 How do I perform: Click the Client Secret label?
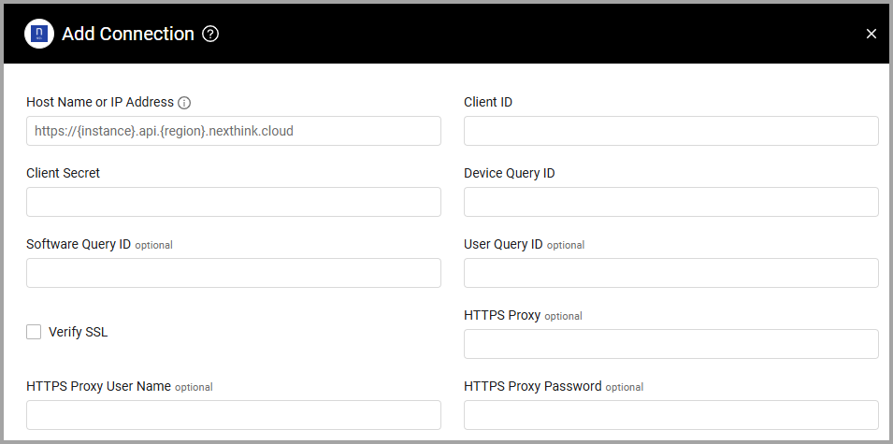tap(64, 173)
